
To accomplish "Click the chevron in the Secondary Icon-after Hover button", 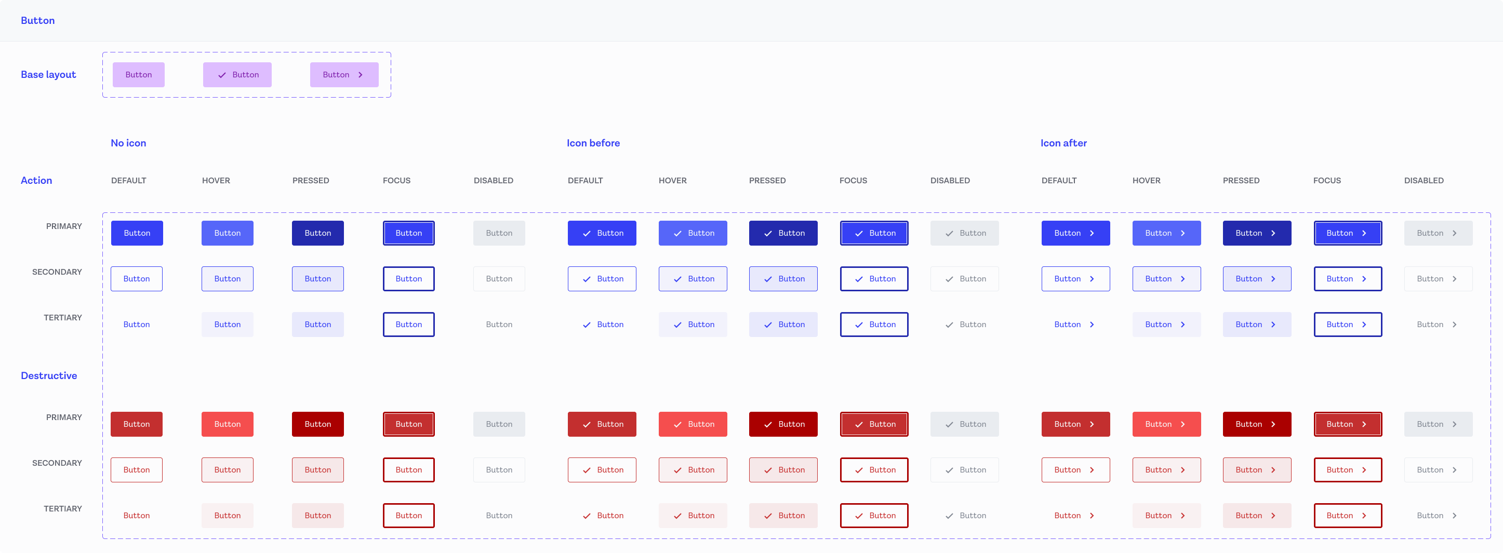I will pyautogui.click(x=1182, y=279).
